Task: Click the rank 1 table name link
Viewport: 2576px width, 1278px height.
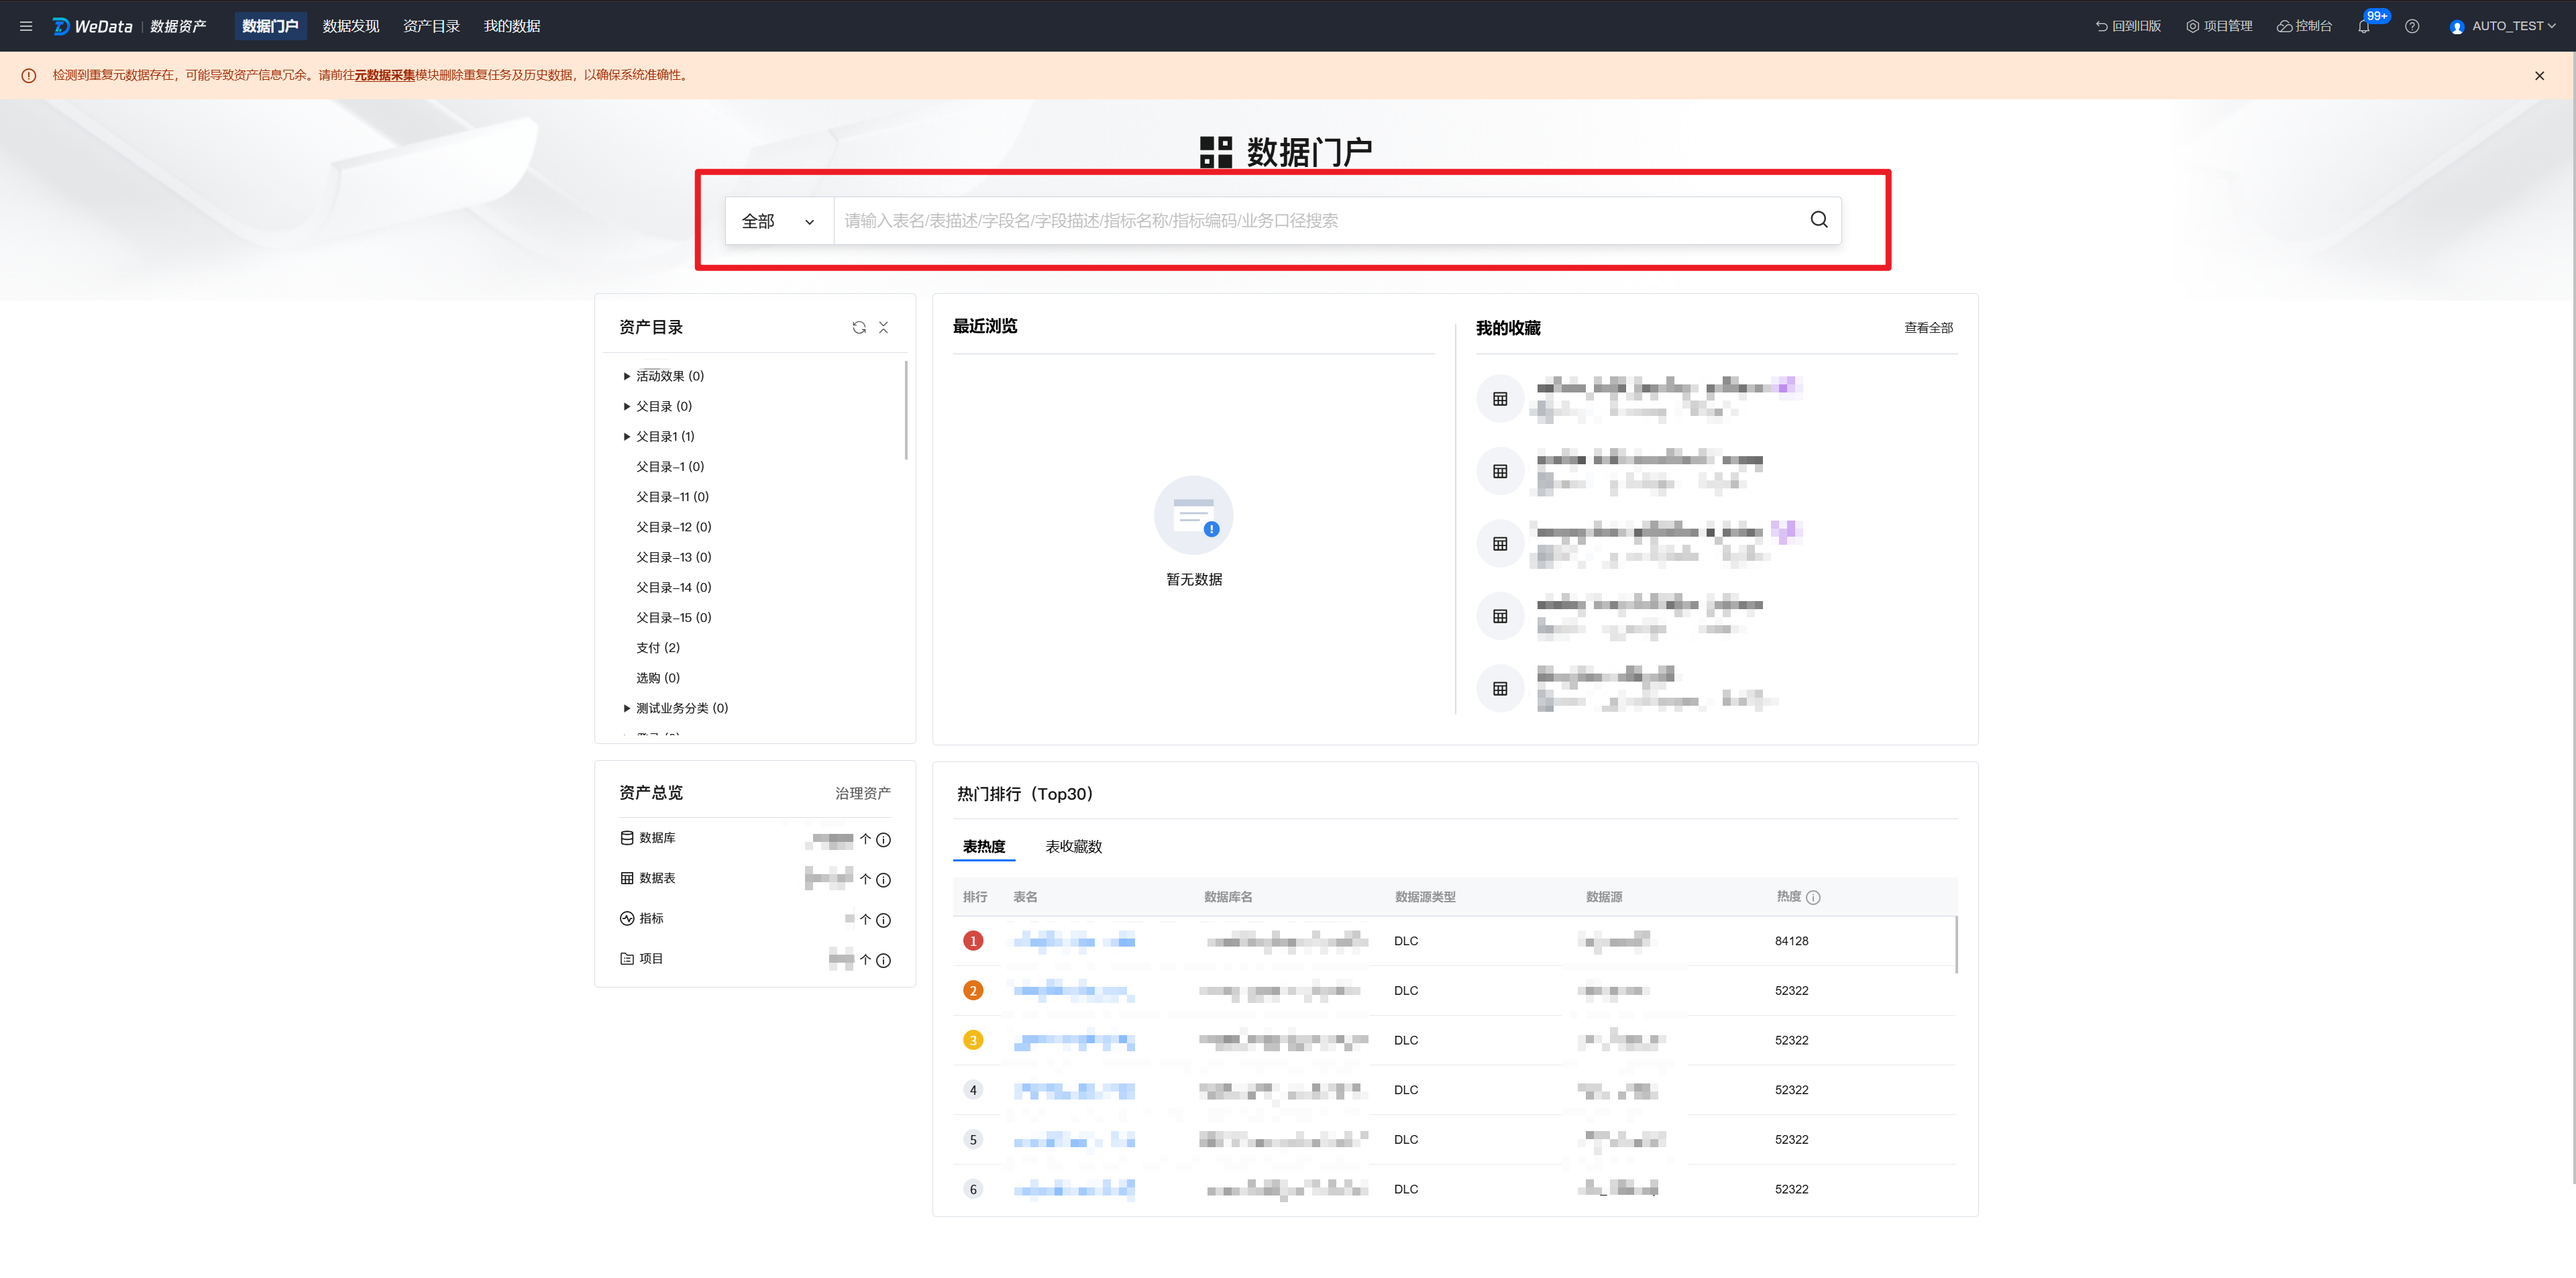Action: point(1074,941)
